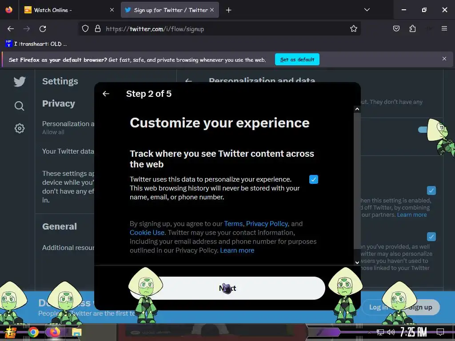Expand the list all tabs chevron
Image resolution: width=455 pixels, height=341 pixels.
(367, 10)
